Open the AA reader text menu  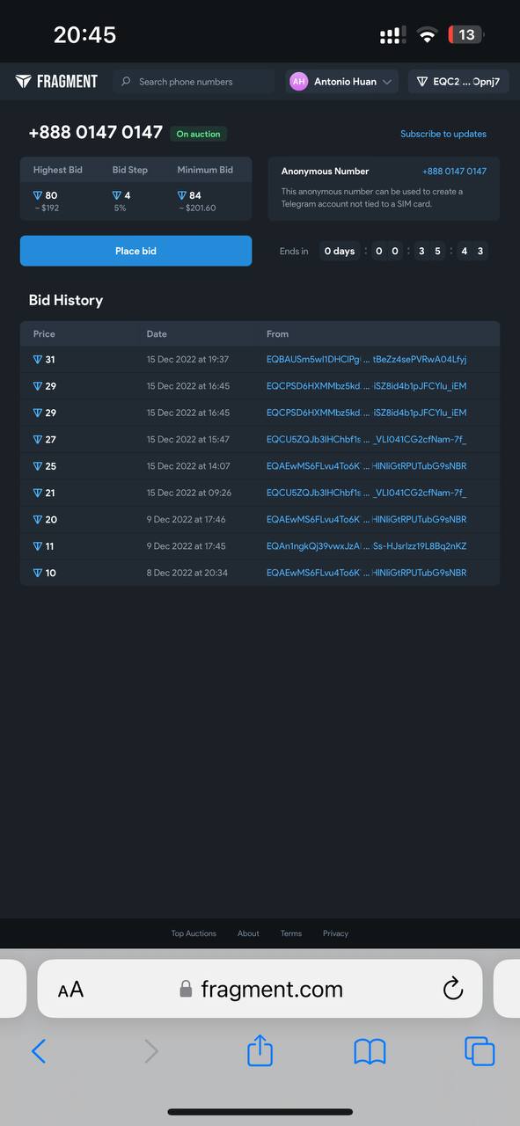point(70,990)
